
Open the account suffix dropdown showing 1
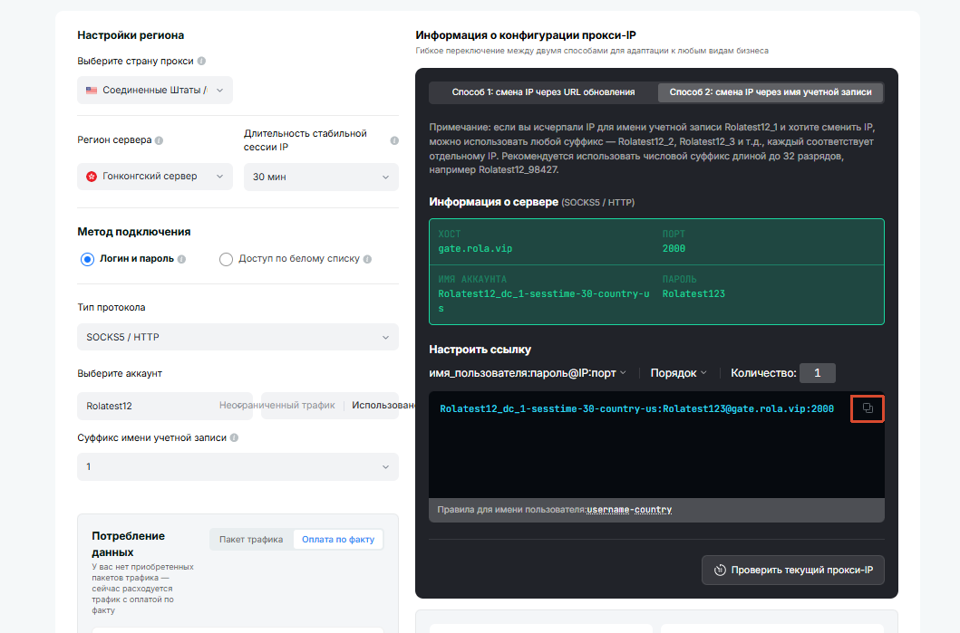click(238, 466)
